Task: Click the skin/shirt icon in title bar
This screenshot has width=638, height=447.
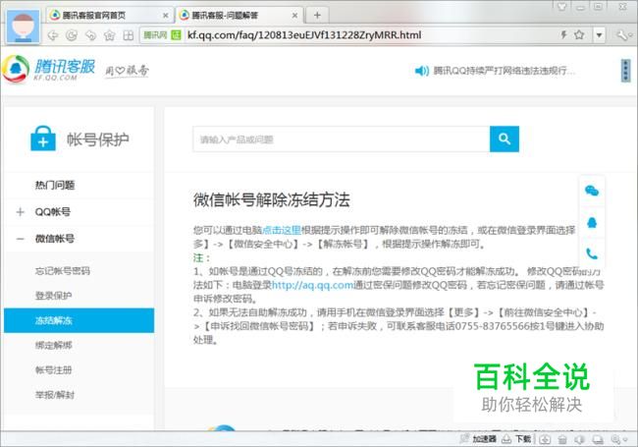Action: [x=561, y=7]
